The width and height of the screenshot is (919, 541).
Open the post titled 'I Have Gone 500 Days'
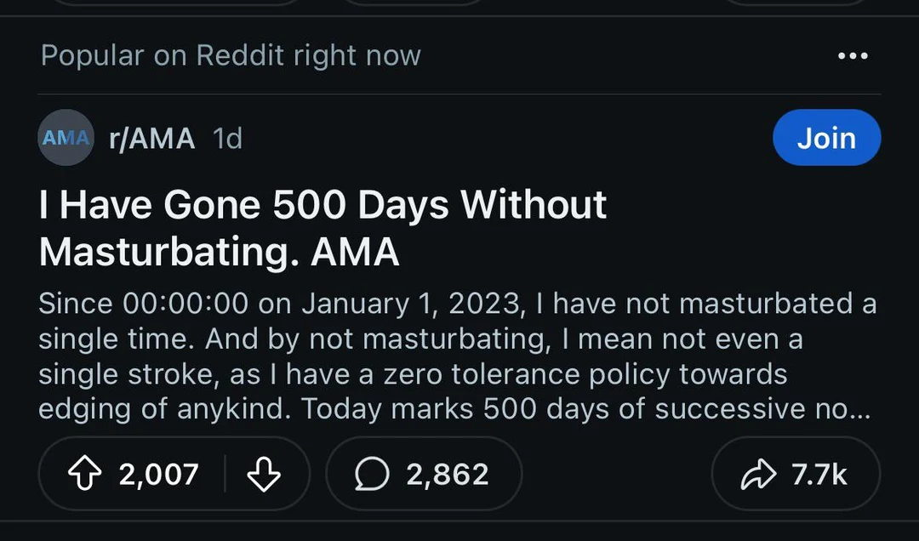click(x=323, y=206)
